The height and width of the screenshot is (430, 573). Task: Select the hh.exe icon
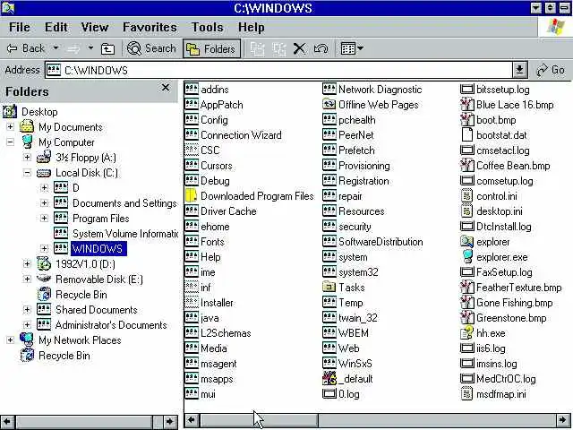467,333
